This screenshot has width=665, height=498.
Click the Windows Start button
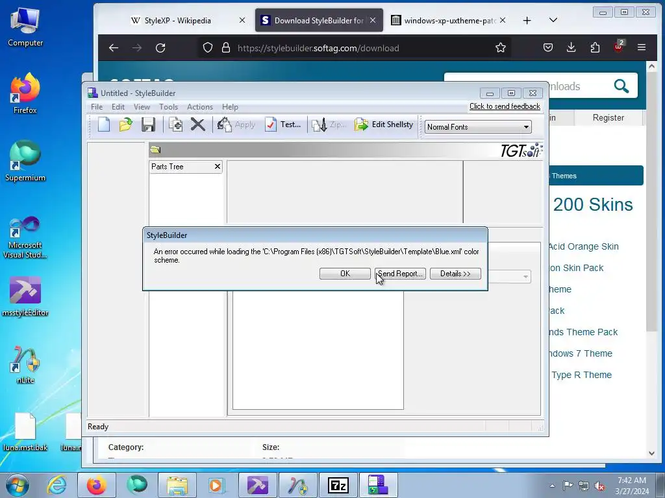[17, 485]
